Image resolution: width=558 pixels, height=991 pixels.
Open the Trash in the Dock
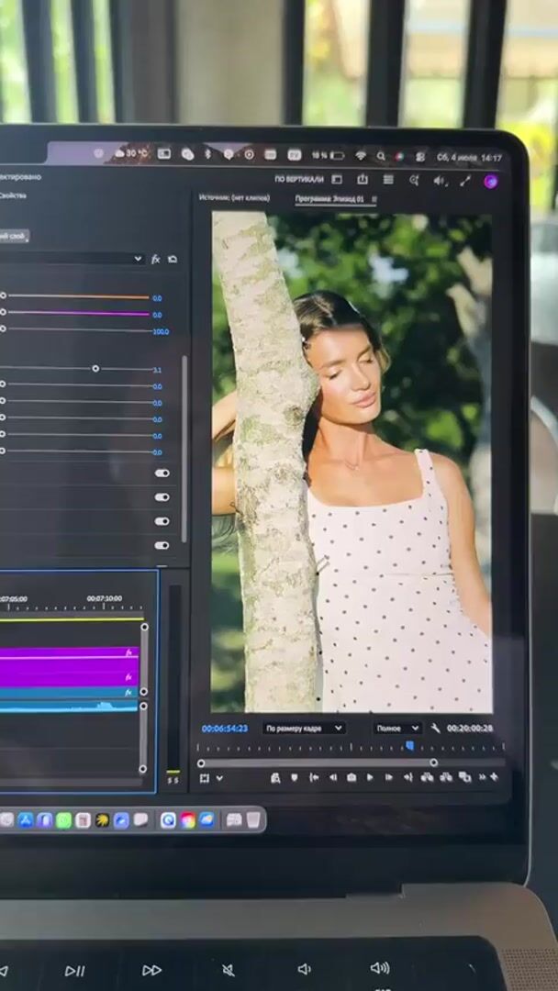click(252, 819)
